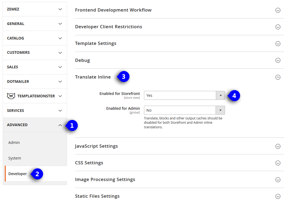Viewport: 288px width, 202px height.
Task: Expand the GENERAL configuration section
Action: point(35,24)
